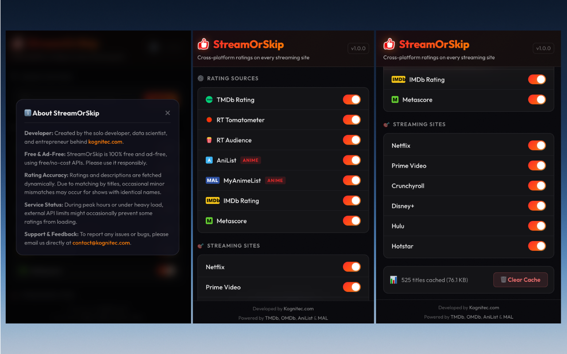The image size is (567, 354).
Task: Toggle IMDb Rating switch in the panel with Clear Cache
Action: pyautogui.click(x=537, y=80)
